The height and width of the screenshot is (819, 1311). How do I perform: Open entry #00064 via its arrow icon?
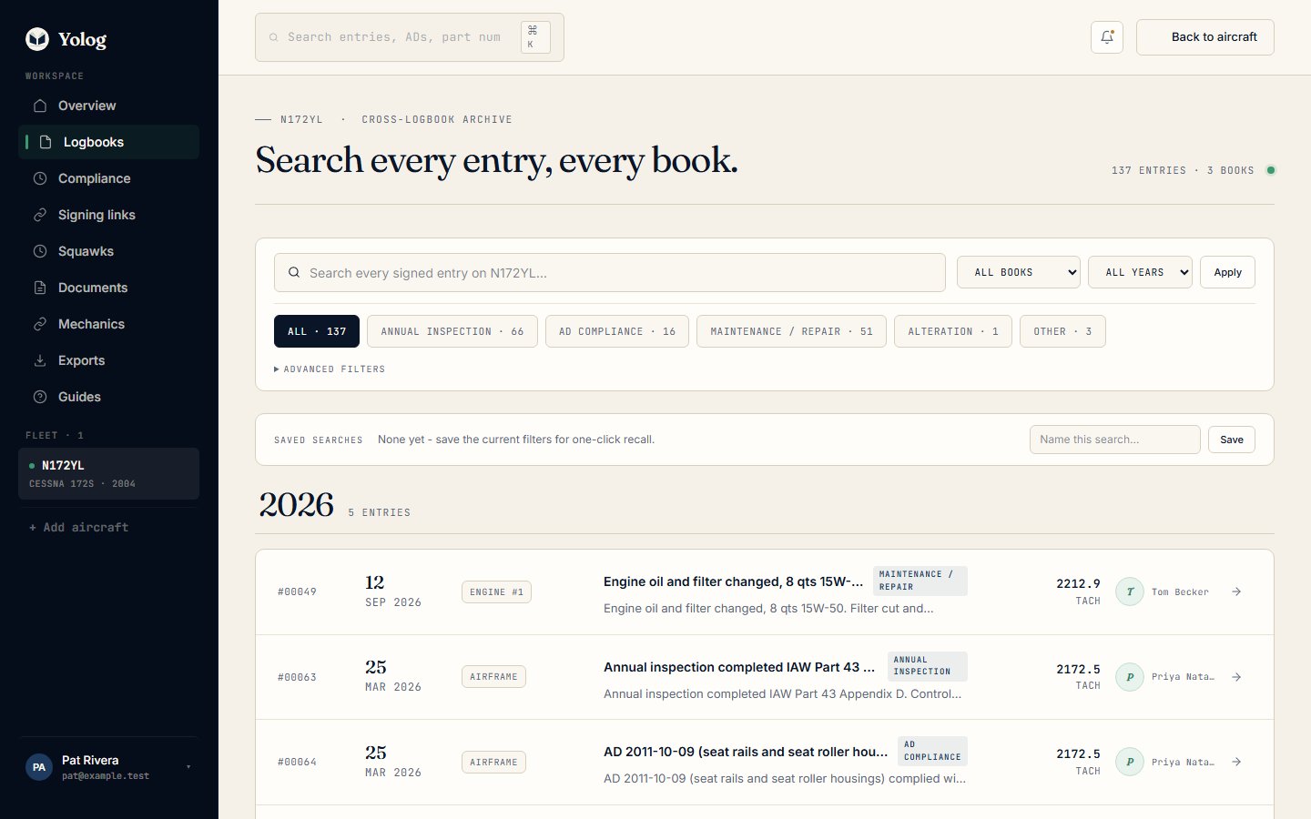point(1236,762)
